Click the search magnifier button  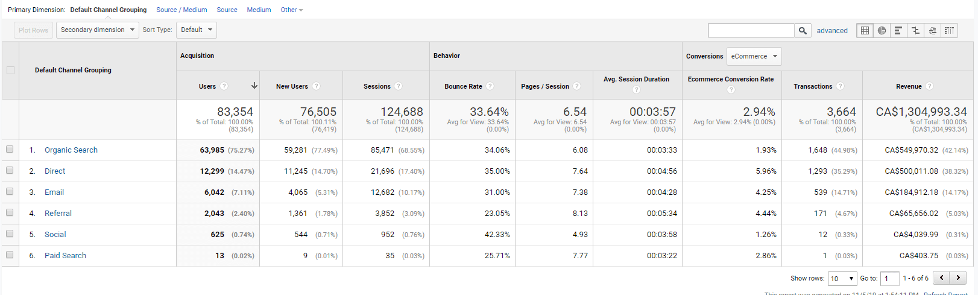(803, 30)
